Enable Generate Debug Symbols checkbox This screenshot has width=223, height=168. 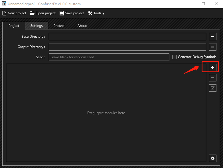click(174, 57)
